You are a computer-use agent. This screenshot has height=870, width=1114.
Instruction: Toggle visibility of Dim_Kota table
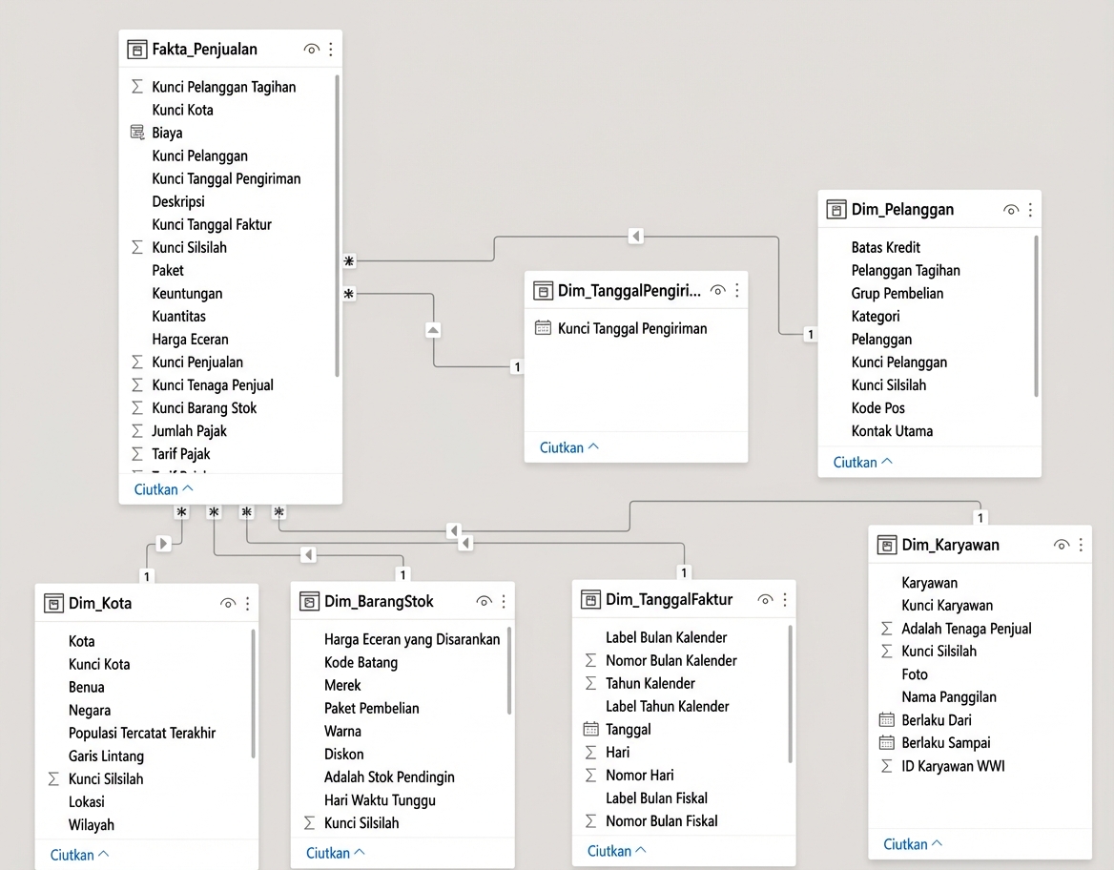click(x=228, y=603)
